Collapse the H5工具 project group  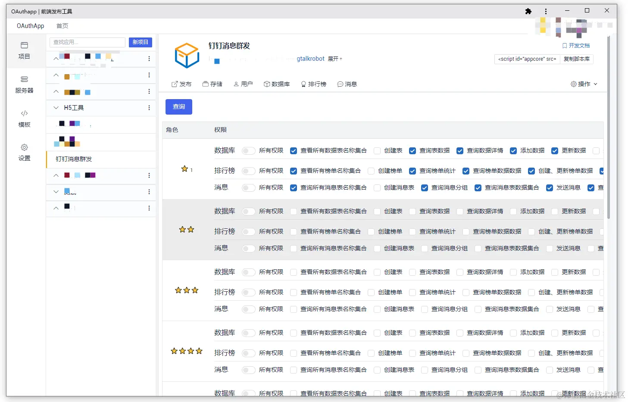tap(56, 108)
